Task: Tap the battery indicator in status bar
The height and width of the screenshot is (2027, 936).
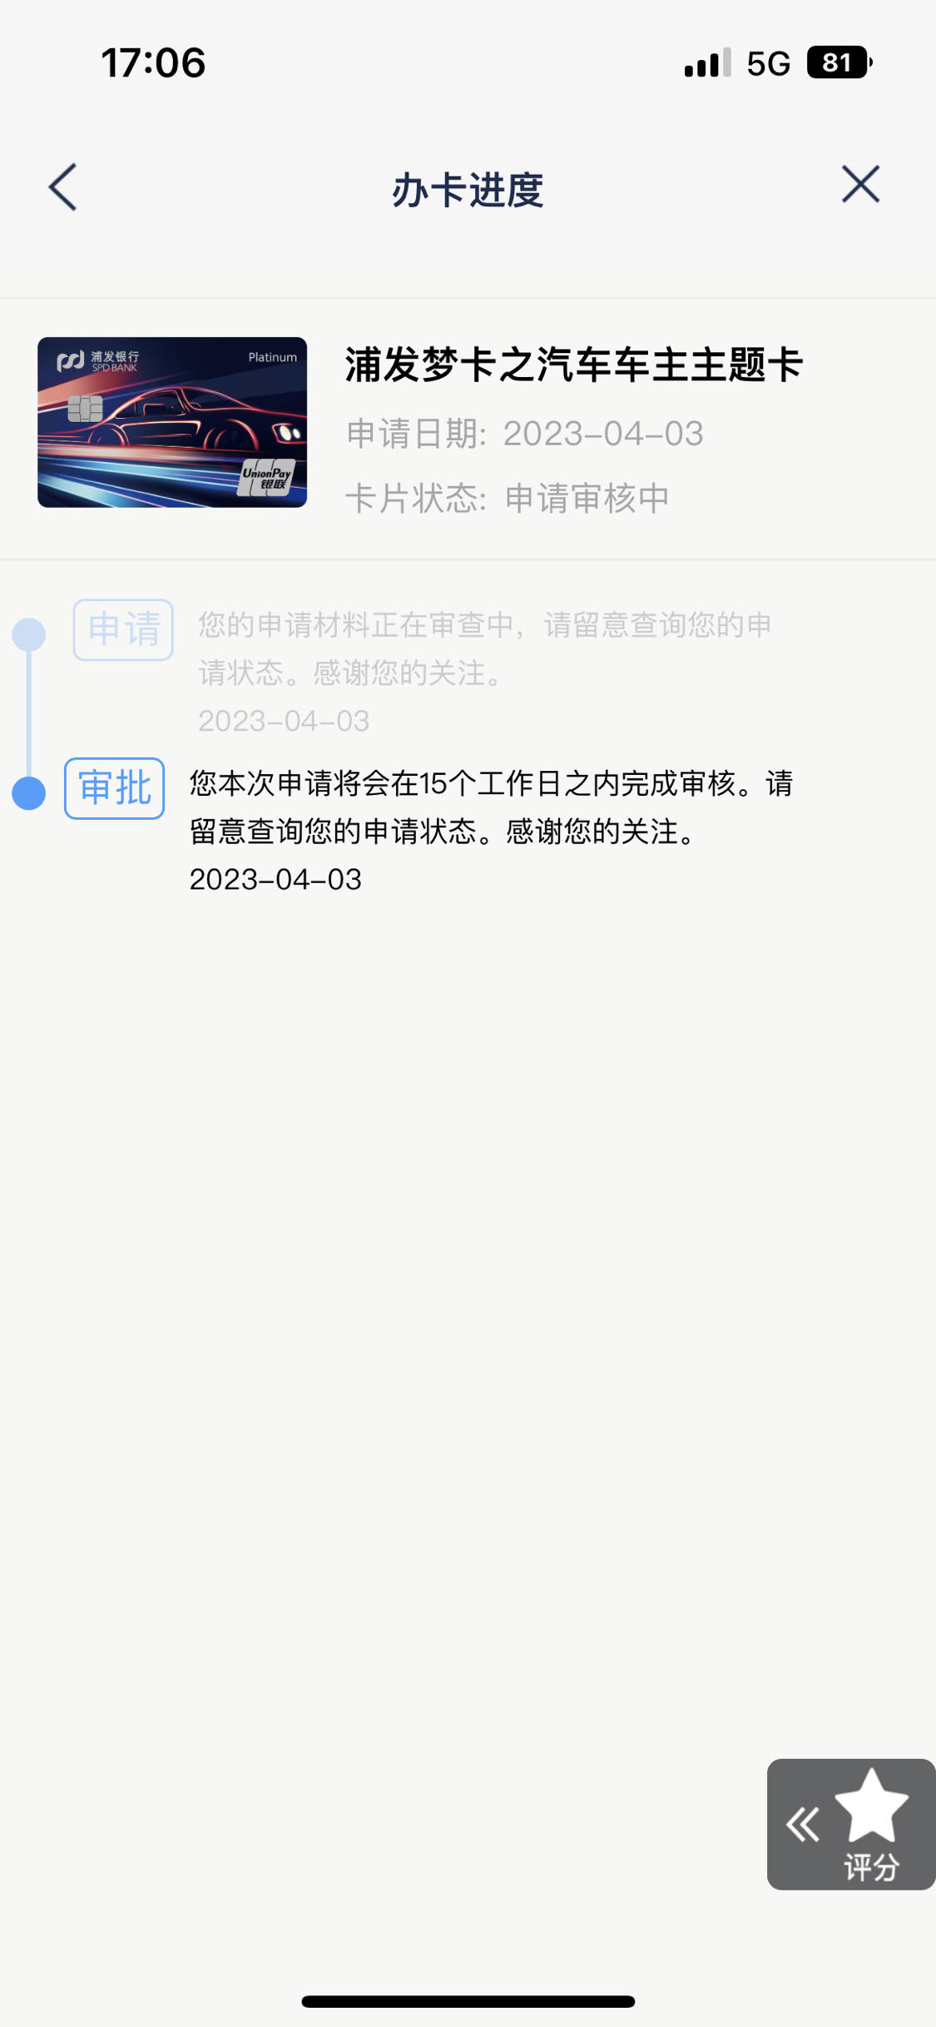Action: tap(839, 62)
